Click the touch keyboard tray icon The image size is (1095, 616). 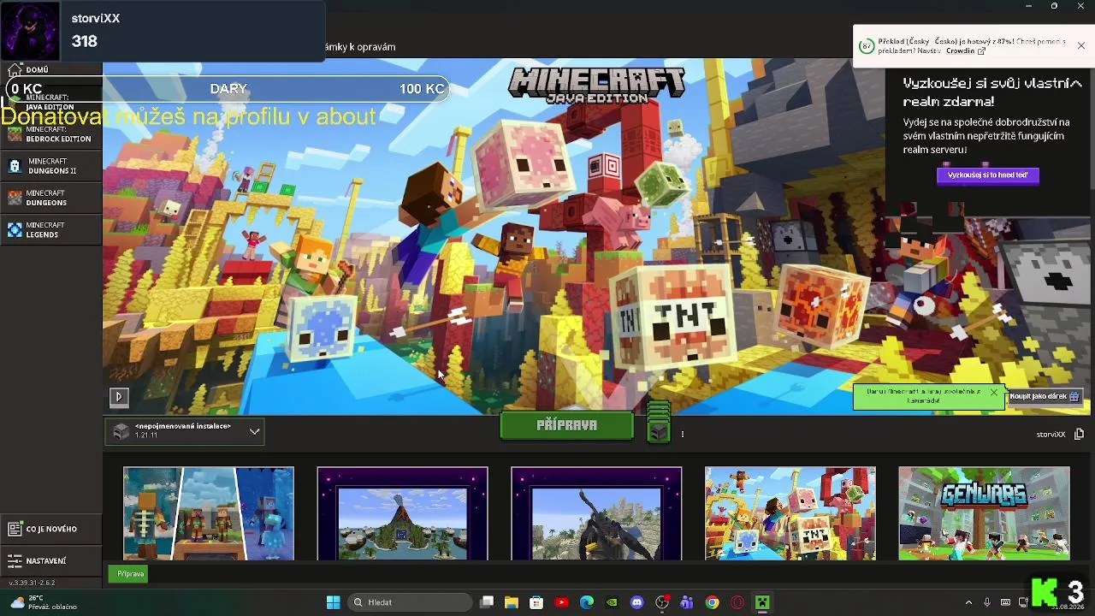pos(1005,602)
